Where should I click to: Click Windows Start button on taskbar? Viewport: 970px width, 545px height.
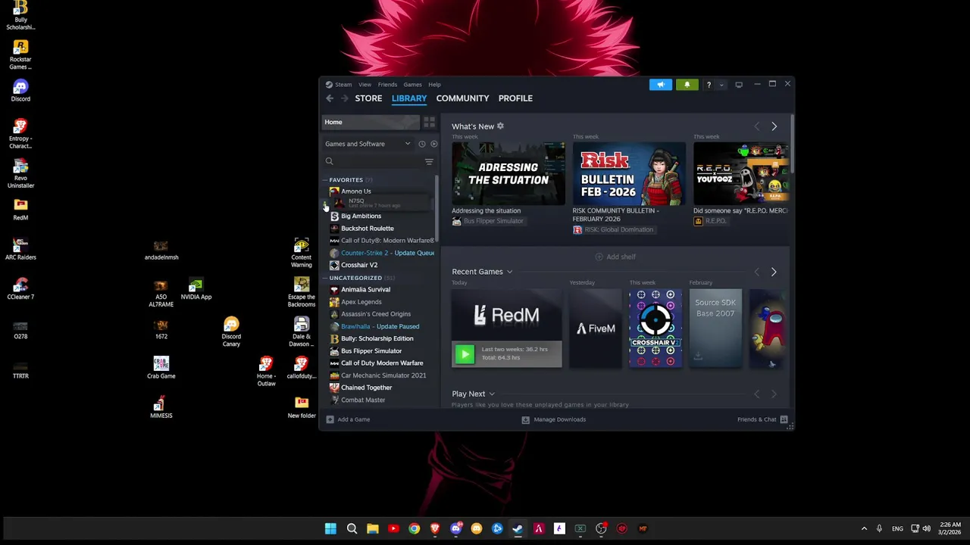tap(330, 528)
